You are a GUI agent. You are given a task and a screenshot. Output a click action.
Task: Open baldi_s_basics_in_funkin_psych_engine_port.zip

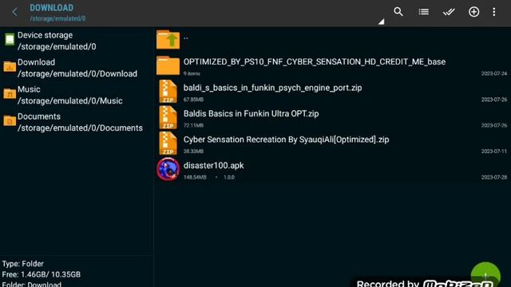272,88
